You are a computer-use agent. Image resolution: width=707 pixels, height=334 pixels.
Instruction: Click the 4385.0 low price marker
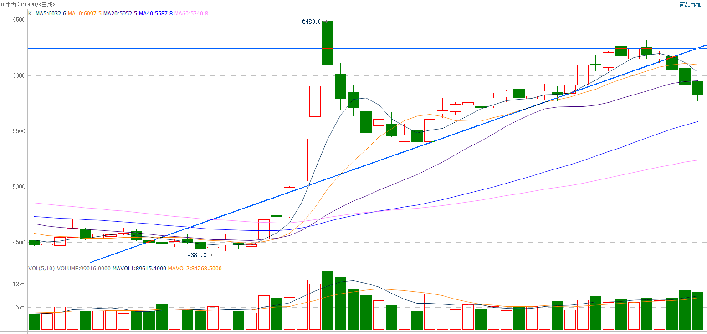point(197,255)
